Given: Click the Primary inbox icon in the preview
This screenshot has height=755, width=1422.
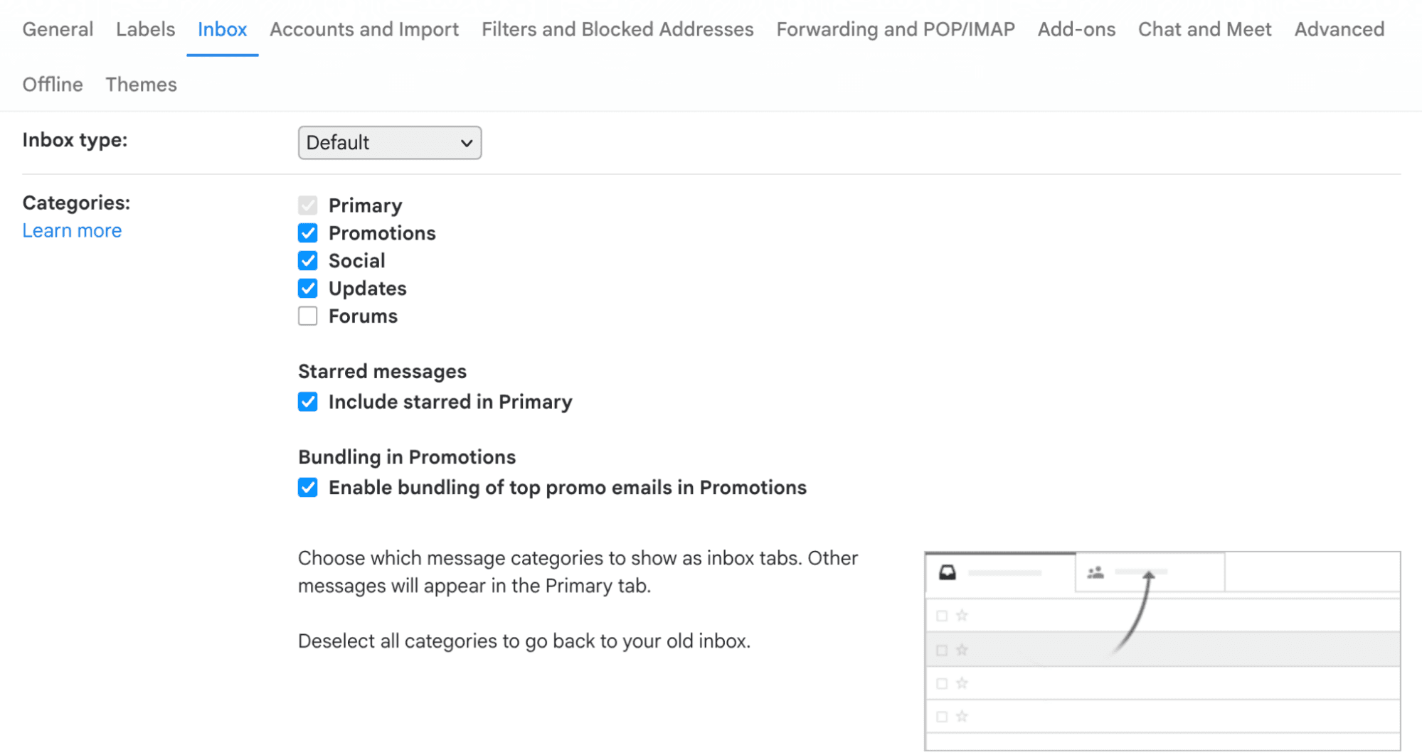Looking at the screenshot, I should tap(948, 571).
